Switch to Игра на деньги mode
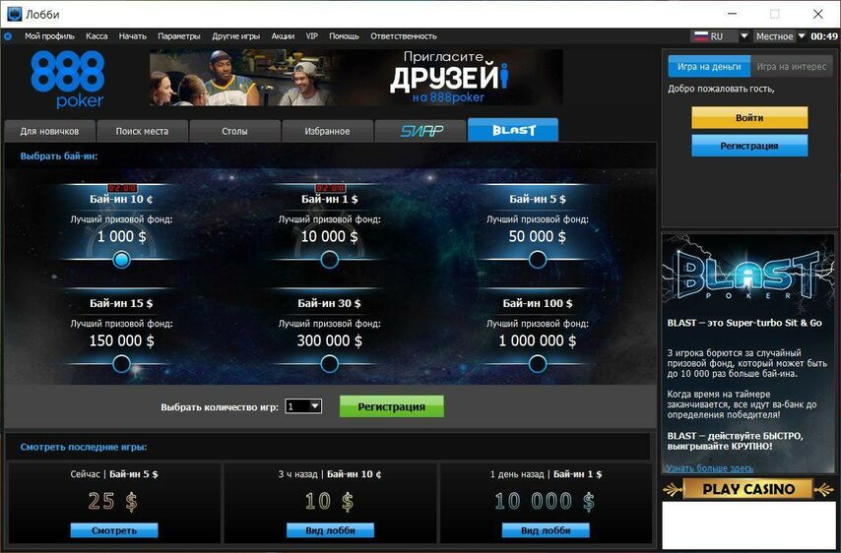 point(708,67)
